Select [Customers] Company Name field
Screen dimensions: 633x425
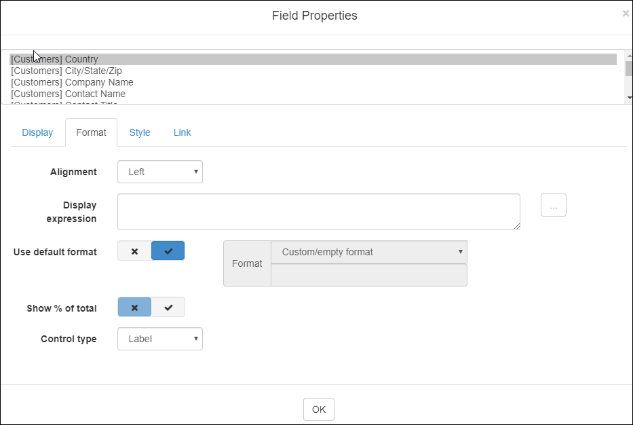pyautogui.click(x=72, y=82)
